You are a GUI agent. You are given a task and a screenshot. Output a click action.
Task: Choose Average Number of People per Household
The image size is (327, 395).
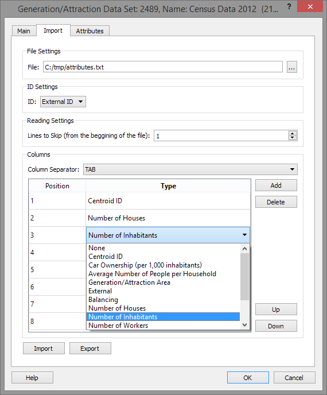tap(163, 274)
